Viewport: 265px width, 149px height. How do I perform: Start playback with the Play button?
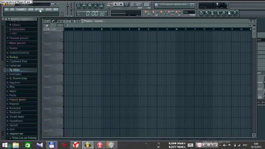point(116,4)
